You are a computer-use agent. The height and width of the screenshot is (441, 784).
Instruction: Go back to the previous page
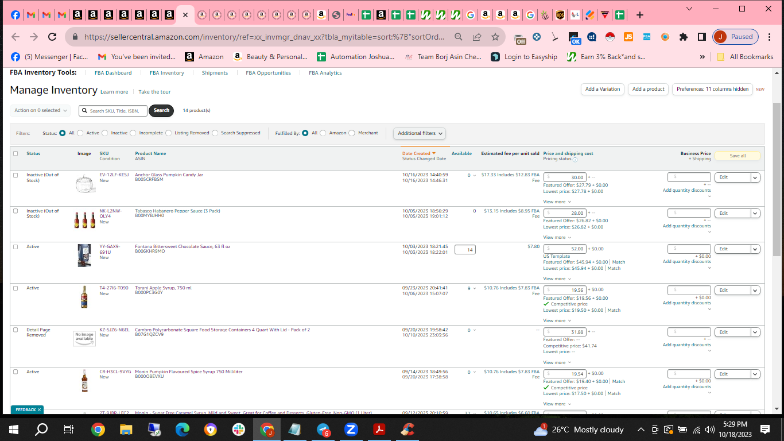15,37
